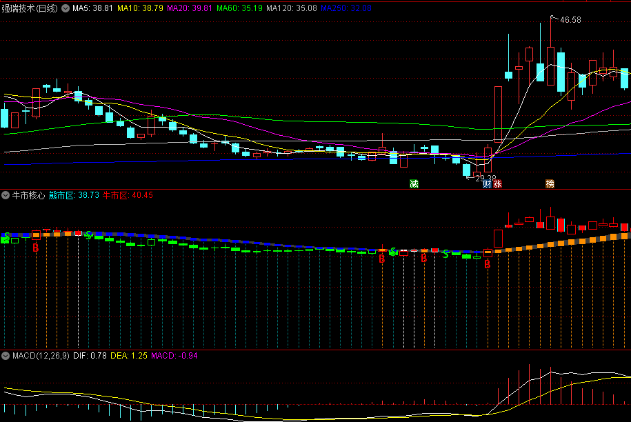Click the 29.38 low price label
The width and height of the screenshot is (631, 422).
(x=485, y=178)
